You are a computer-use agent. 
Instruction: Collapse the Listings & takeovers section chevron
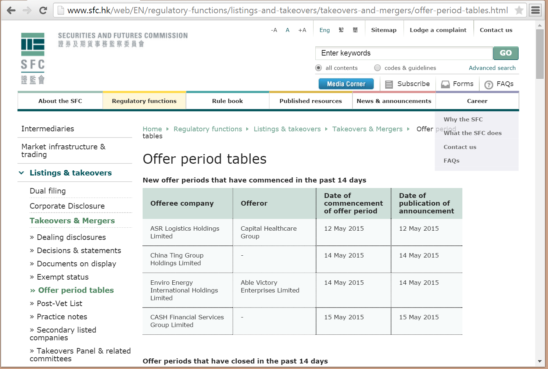[22, 173]
